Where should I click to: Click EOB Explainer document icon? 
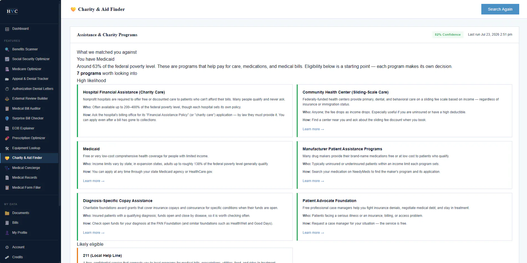click(x=7, y=128)
